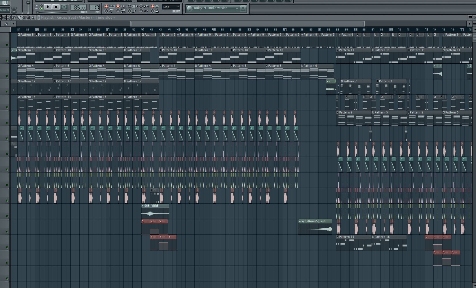Open clip menu icon of Pattern 3
Screen dimensions: 476x288
[x=377, y=81]
